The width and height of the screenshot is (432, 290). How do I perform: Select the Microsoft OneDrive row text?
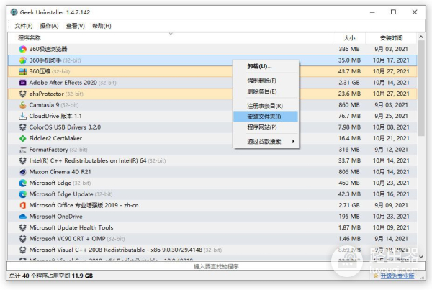[x=56, y=217]
